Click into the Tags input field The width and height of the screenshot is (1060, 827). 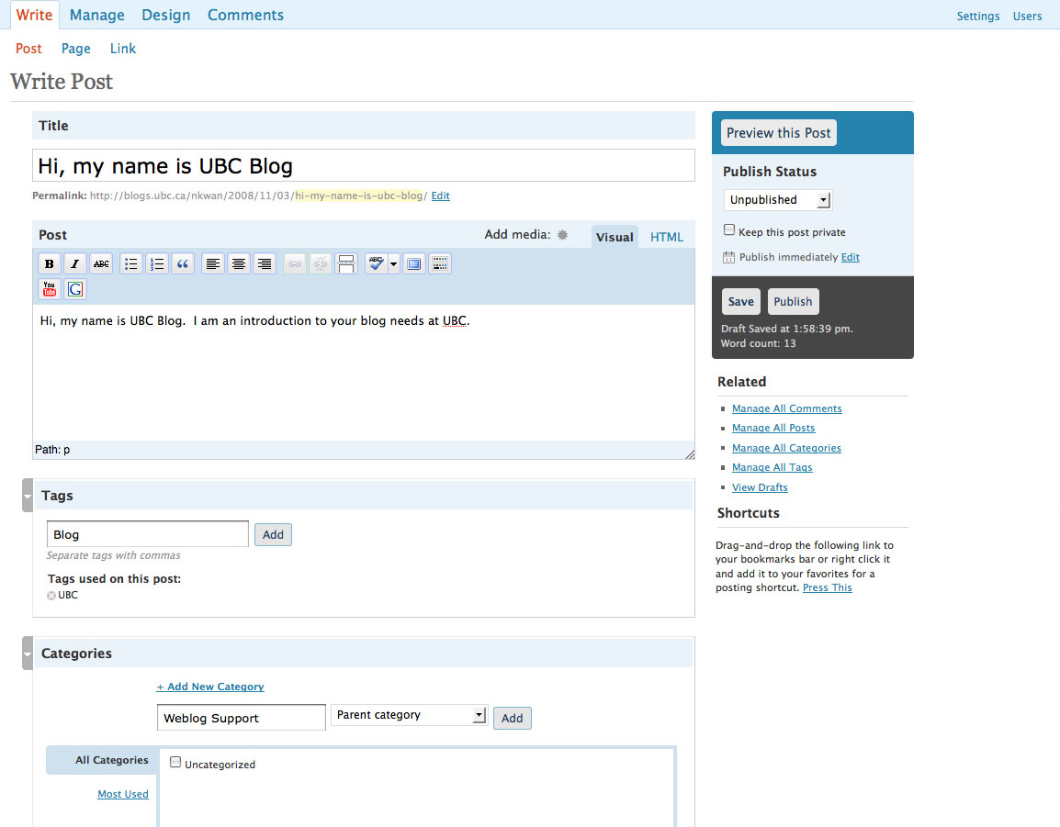tap(147, 534)
